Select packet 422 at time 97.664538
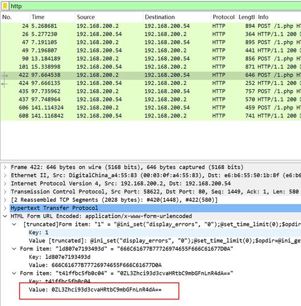The height and width of the screenshot is (306, 301). [x=150, y=75]
